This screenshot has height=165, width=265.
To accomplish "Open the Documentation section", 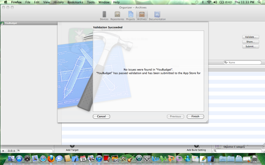I will pyautogui.click(x=157, y=16).
